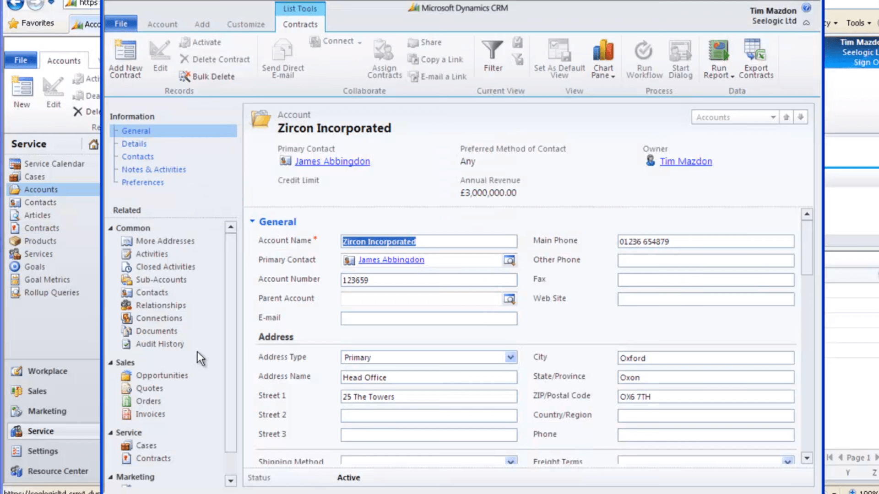
Task: Click the Service home icon
Action: pyautogui.click(x=93, y=145)
